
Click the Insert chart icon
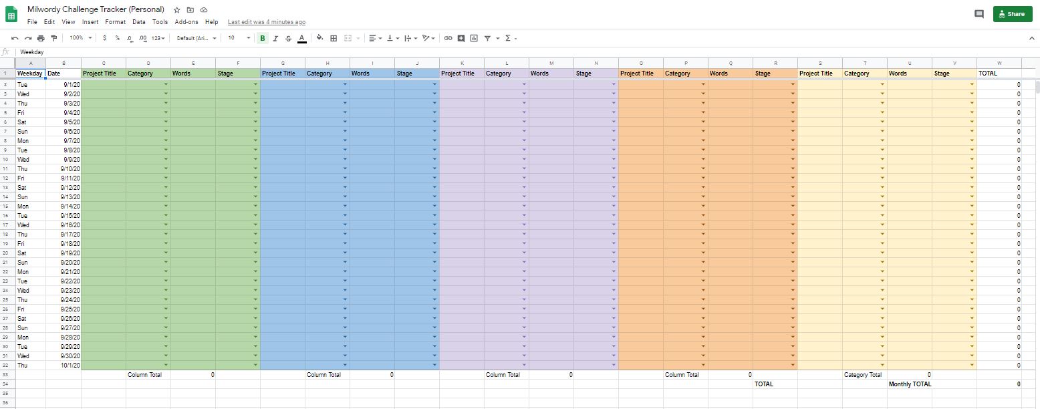tap(474, 38)
